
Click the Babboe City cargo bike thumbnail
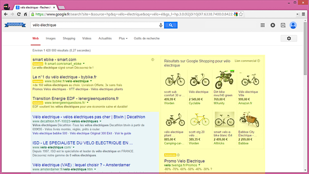click(x=249, y=120)
